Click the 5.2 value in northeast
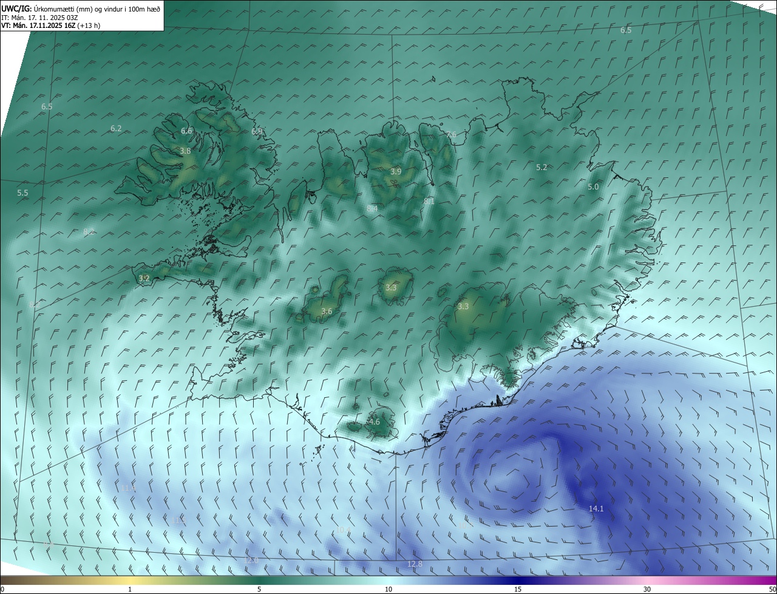This screenshot has height=594, width=777. pos(541,167)
